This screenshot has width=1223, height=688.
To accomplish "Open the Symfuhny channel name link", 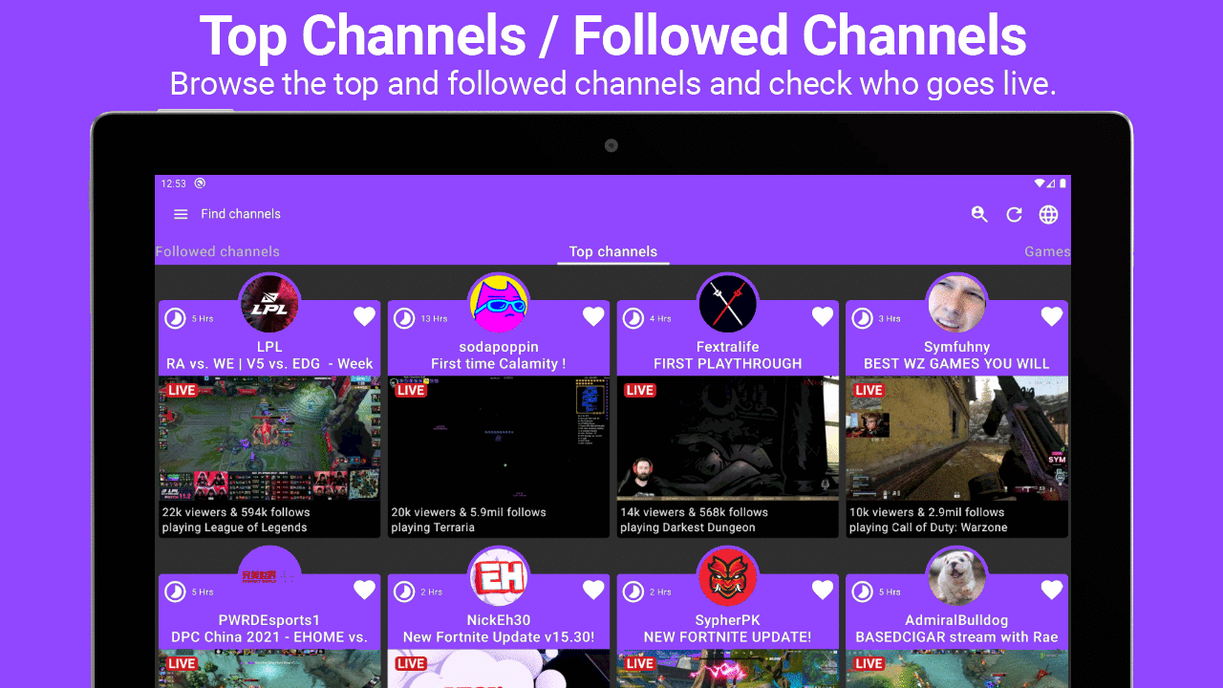I will pos(956,347).
